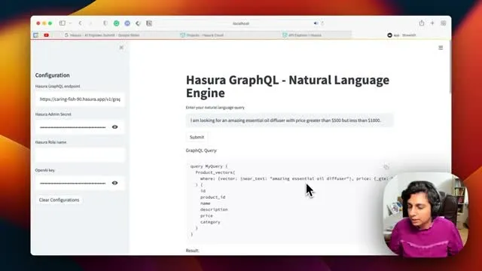The image size is (482, 271).
Task: Go back with the back arrow
Action: pos(81,23)
